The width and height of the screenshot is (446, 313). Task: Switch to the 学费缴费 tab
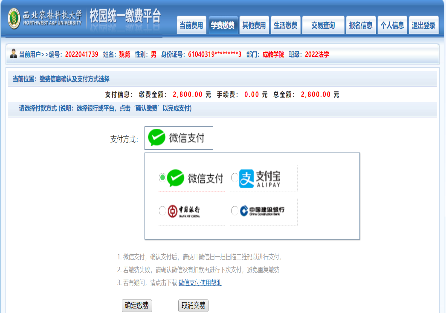coord(223,25)
